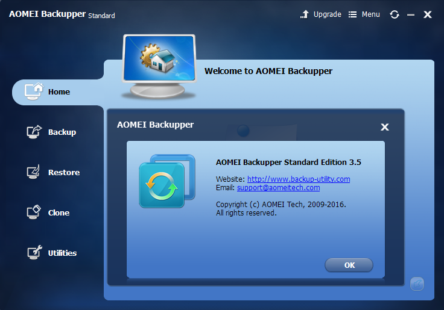Screen dimensions: 444x310
Task: Click the Utilities wrench icon in sidebar
Action: click(x=34, y=252)
